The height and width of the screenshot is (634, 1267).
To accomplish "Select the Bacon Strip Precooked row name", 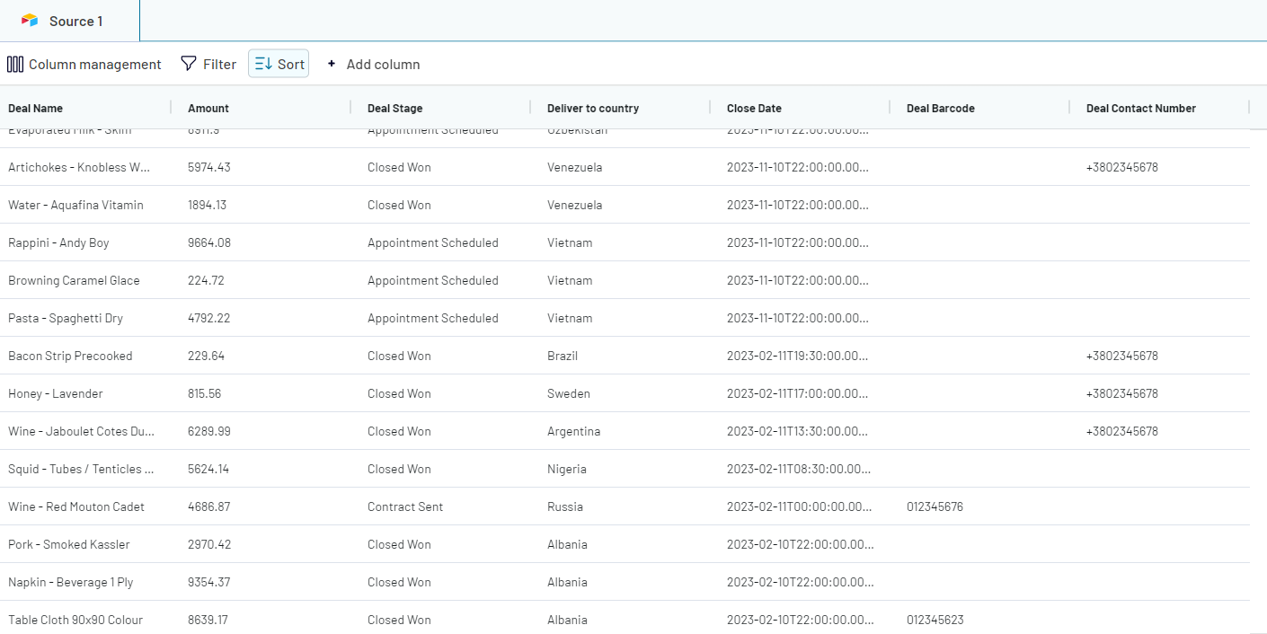I will pos(70,356).
